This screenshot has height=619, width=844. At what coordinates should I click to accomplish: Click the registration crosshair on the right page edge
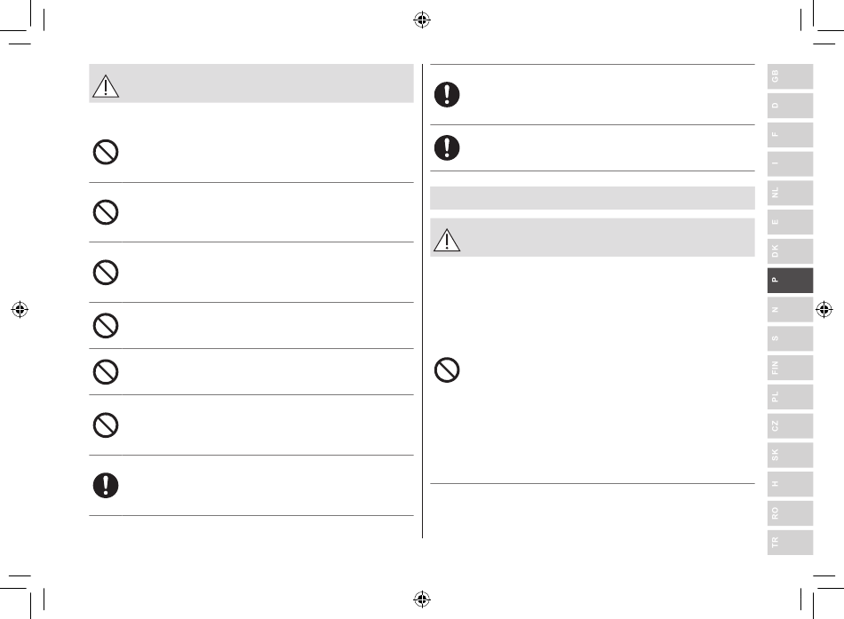[x=824, y=309]
